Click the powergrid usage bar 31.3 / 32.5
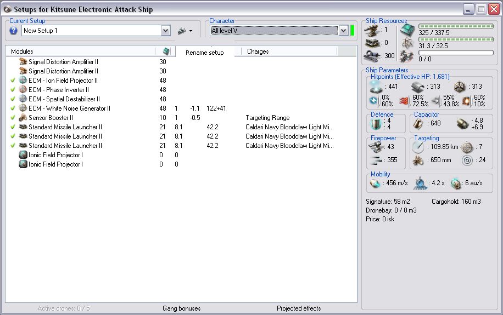This screenshot has width=503, height=315. click(x=456, y=39)
